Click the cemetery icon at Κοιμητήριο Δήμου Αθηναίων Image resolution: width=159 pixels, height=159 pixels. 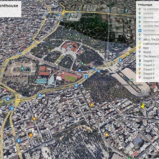click(x=47, y=145)
